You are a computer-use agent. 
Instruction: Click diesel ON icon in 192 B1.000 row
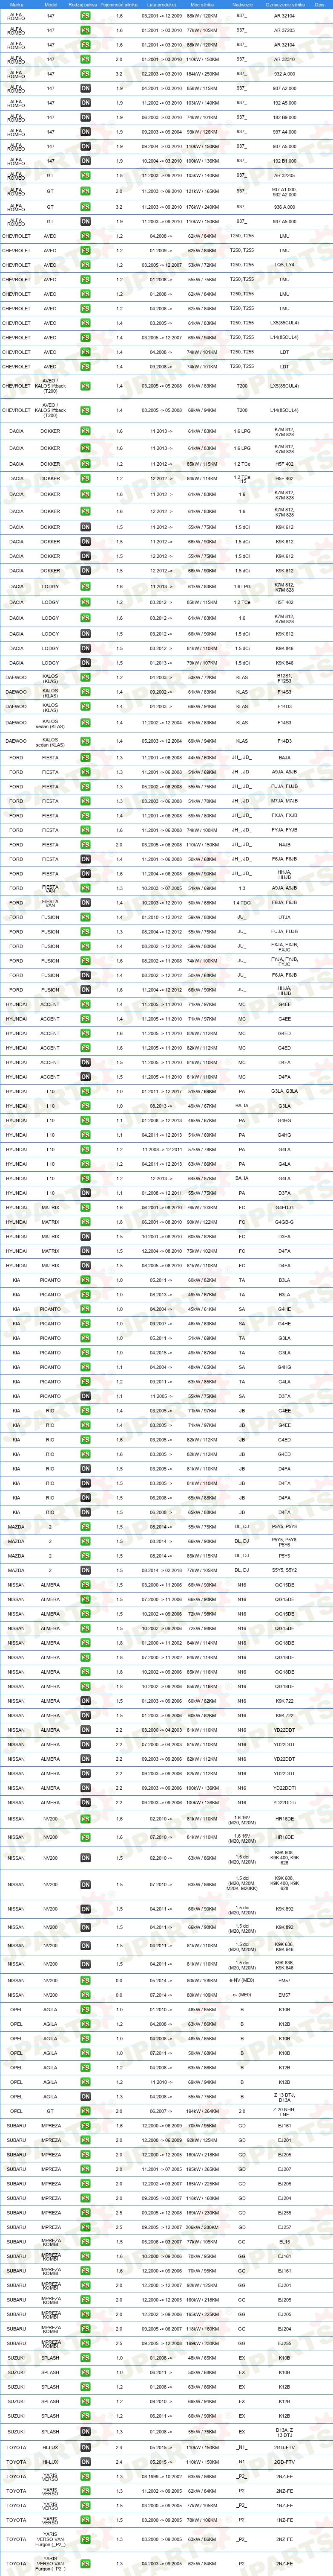pos(85,161)
